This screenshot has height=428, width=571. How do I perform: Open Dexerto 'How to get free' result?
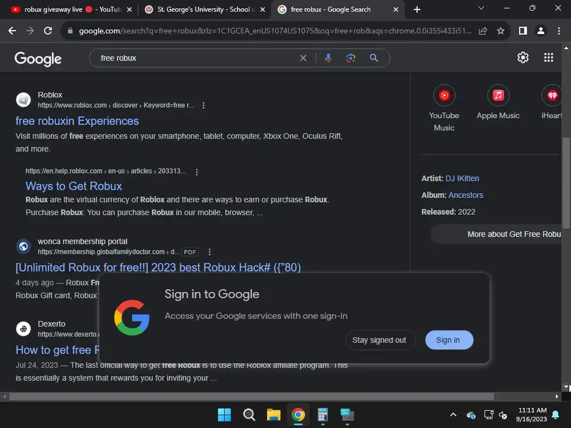point(57,350)
